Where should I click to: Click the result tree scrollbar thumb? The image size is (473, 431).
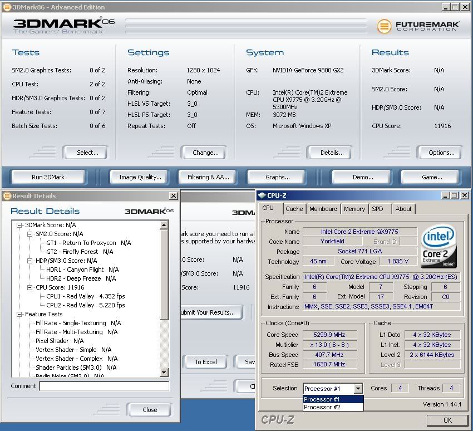[x=164, y=275]
